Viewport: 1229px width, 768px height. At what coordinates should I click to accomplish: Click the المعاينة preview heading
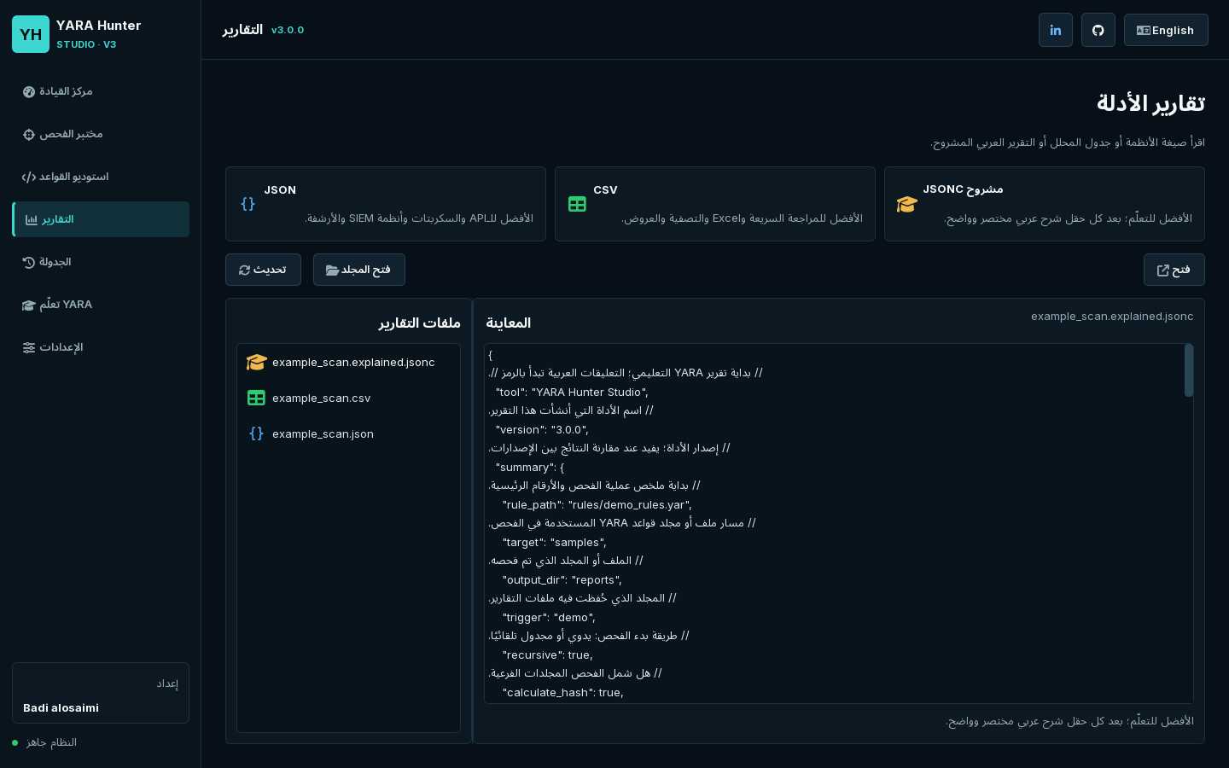point(508,323)
